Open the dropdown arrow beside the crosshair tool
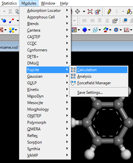The image size is (133, 163). pos(84,12)
